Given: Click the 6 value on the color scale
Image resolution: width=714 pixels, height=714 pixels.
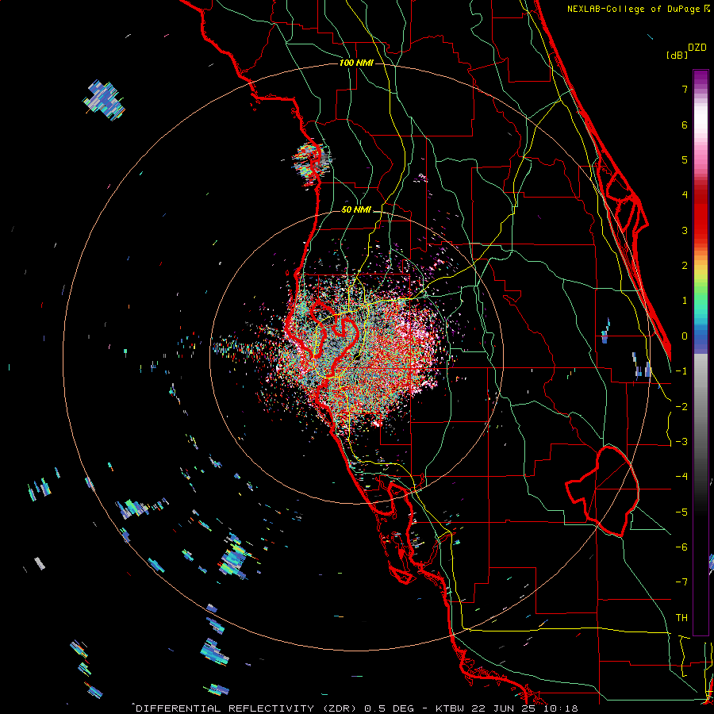Looking at the screenshot, I should click(685, 125).
